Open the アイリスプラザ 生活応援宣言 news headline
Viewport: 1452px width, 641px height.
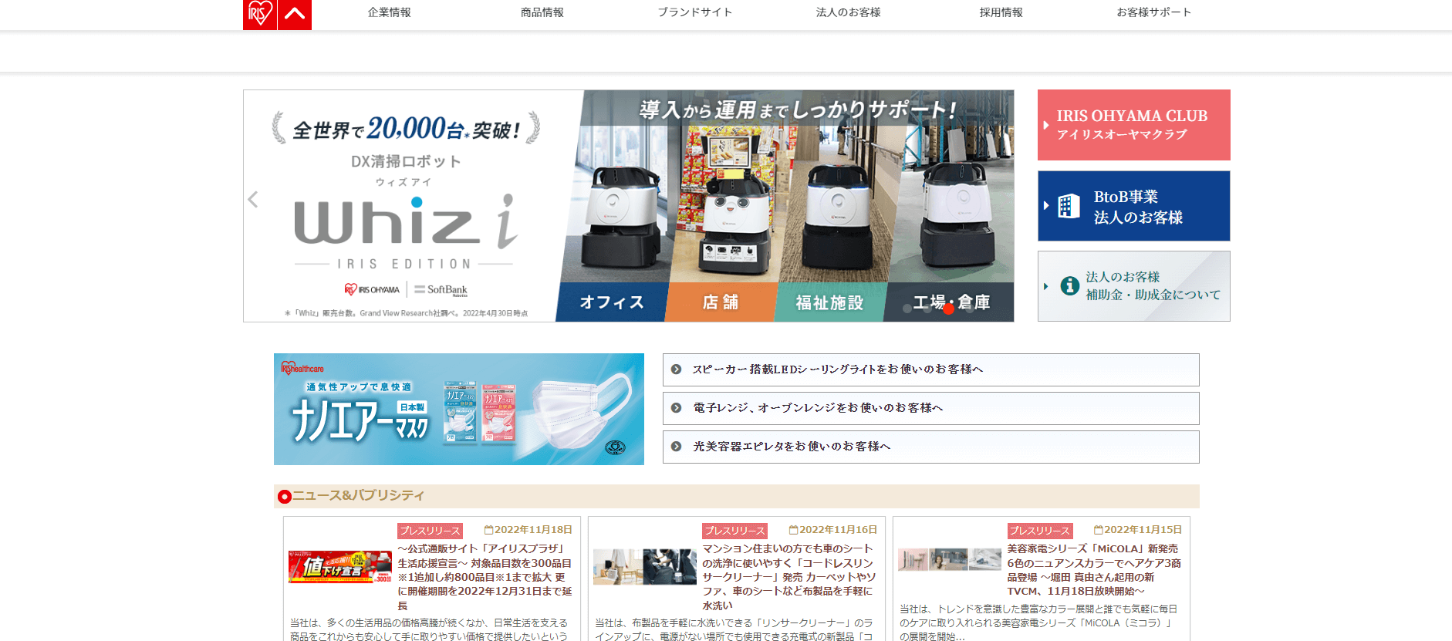[485, 577]
